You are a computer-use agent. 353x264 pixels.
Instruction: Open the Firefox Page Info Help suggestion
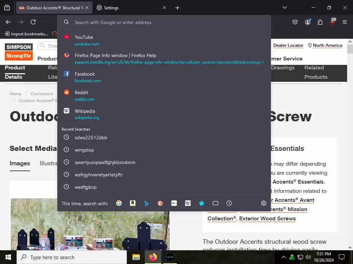(164, 58)
